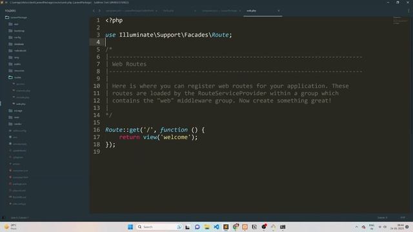413x232 pixels.
Task: Open the terminal icon on the taskbar
Action: click(x=283, y=227)
